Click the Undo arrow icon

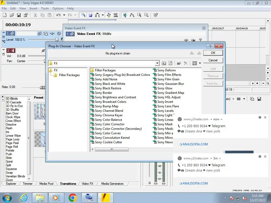58,15
